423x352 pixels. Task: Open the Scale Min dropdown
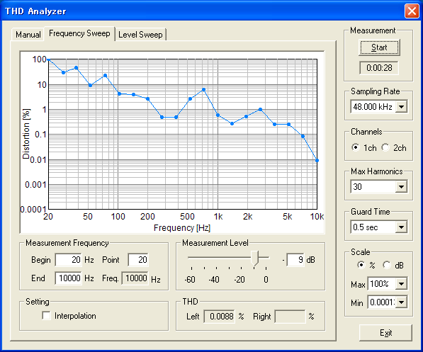tap(401, 302)
